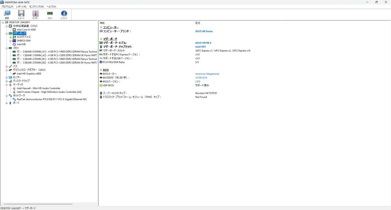Open the ヘルプ(H) menu

[51, 7]
